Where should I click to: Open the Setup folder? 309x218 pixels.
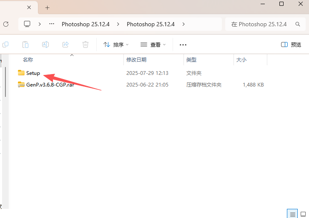33,73
